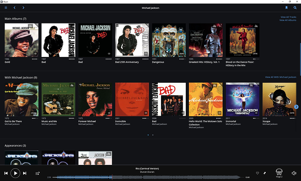Select the first carousel page dot
301x181 pixels.
(148, 135)
